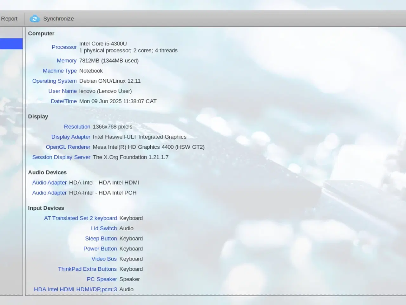Open Audio Adapter link for HDA Intel PCH
The width and height of the screenshot is (406, 305).
[49, 193]
